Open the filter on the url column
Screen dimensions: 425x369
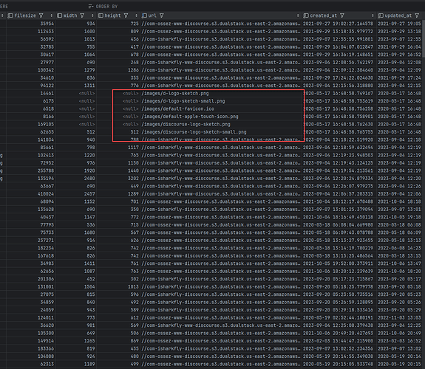point(162,15)
